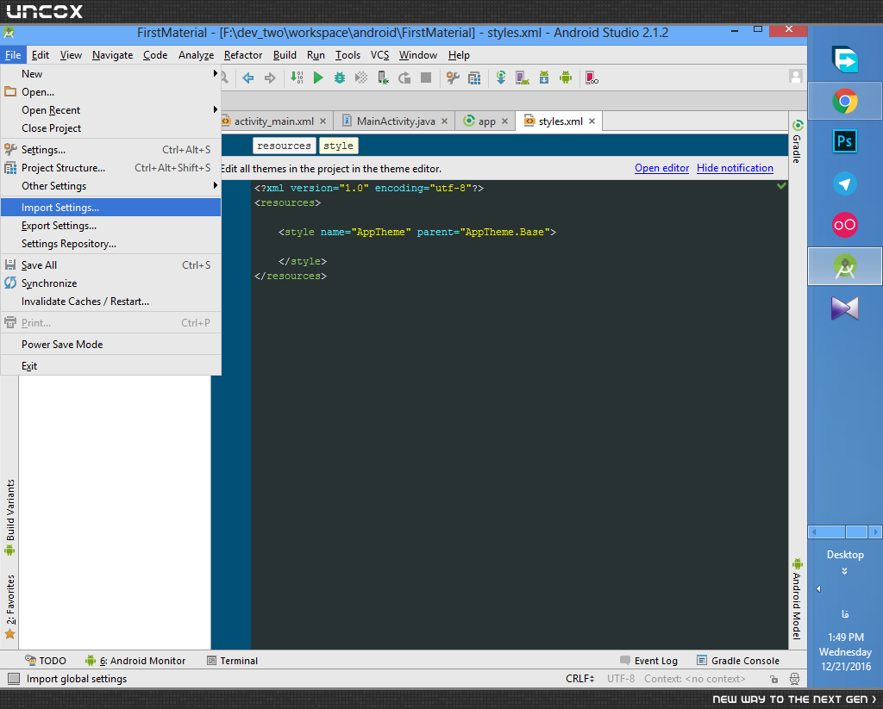883x709 pixels.
Task: Click the Open editor link
Action: [x=661, y=168]
